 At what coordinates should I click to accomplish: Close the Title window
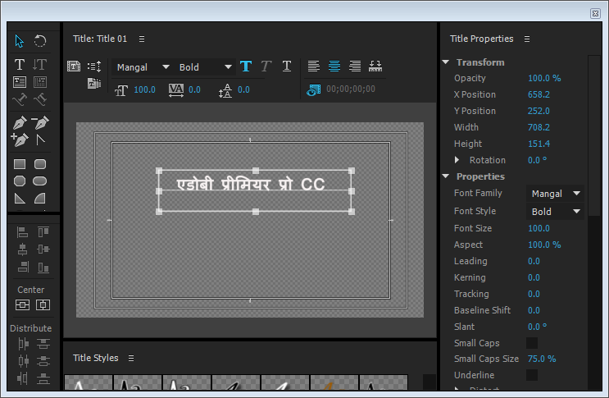pyautogui.click(x=595, y=14)
